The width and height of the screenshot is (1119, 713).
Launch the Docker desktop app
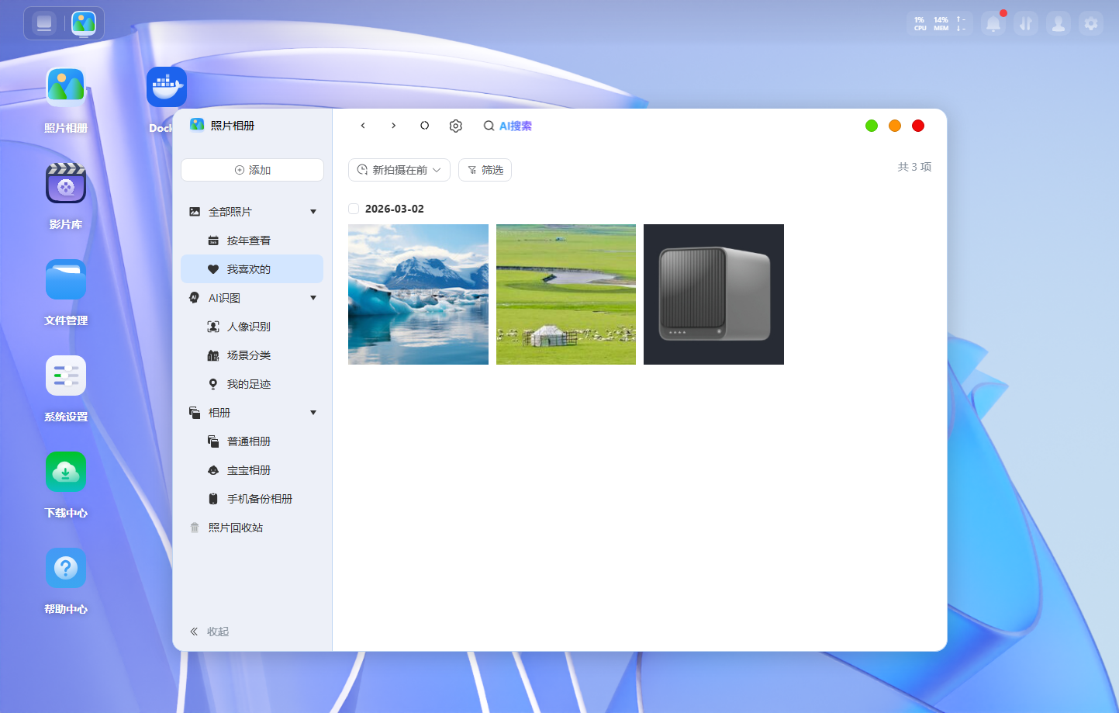[x=167, y=87]
